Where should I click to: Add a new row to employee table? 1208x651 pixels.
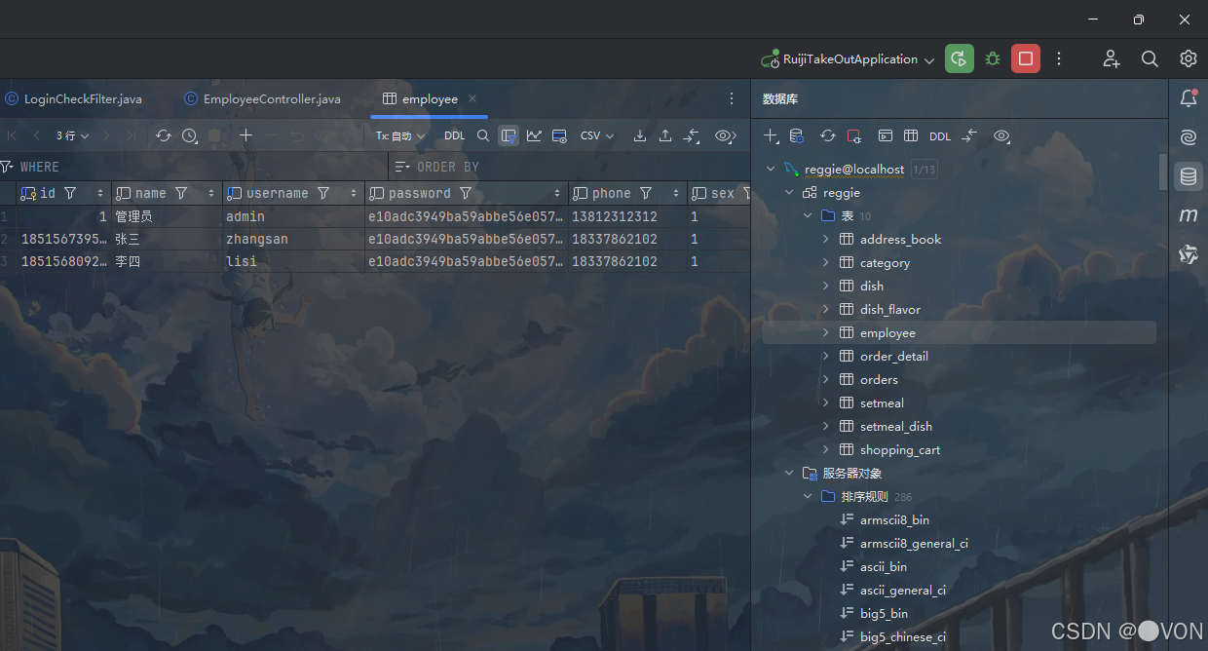pyautogui.click(x=246, y=136)
